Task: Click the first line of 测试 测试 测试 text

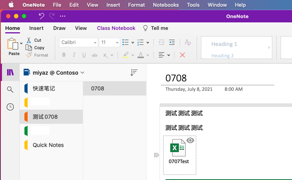Action: coord(184,113)
